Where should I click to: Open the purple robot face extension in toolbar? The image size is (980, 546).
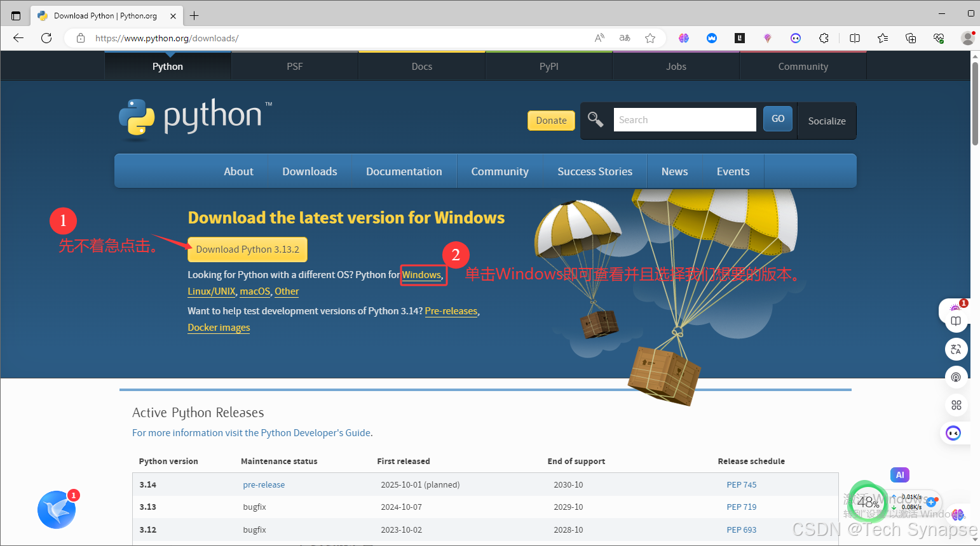[x=796, y=38]
